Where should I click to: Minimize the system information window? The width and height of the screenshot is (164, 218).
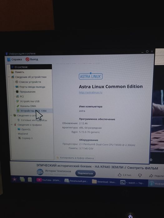point(142,52)
